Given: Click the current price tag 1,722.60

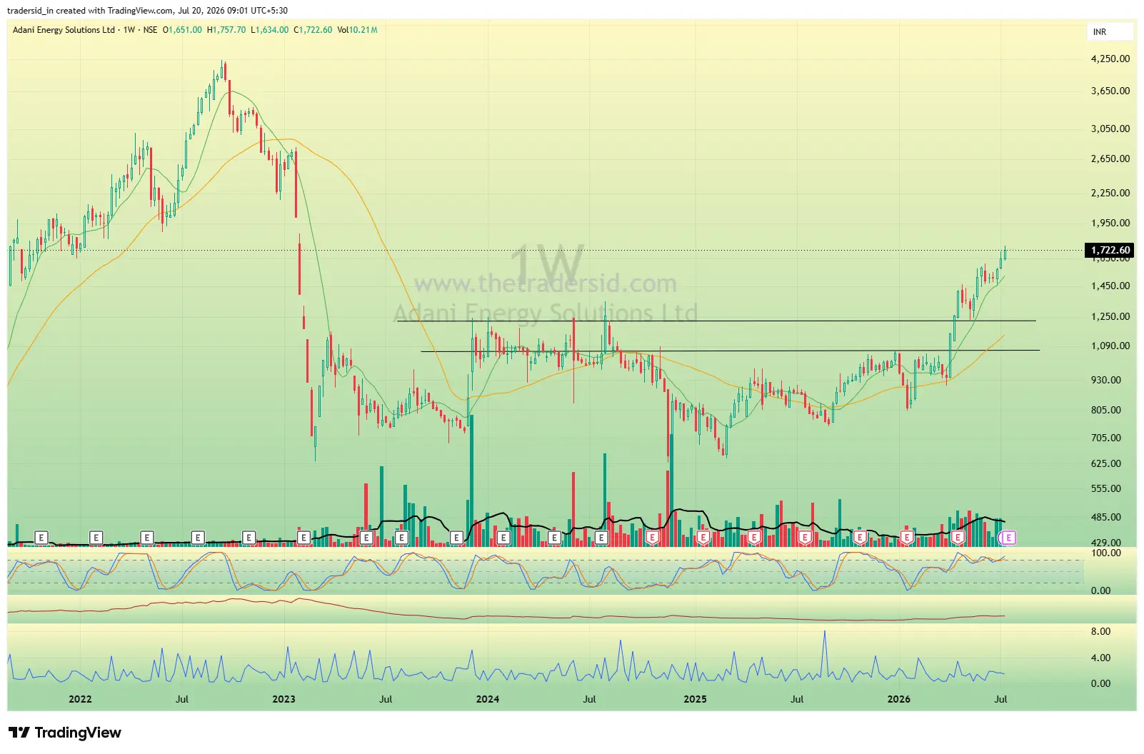Looking at the screenshot, I should coord(1110,250).
